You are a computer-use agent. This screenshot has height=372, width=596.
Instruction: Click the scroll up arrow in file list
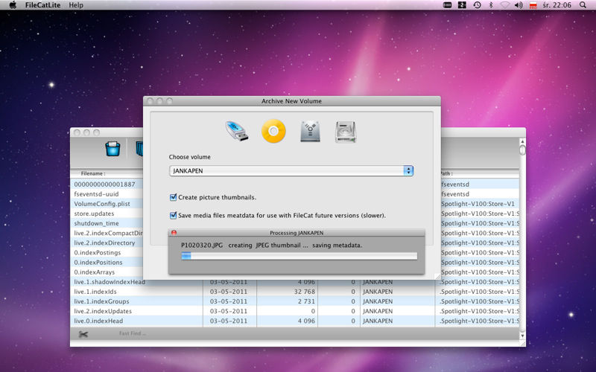(x=522, y=141)
